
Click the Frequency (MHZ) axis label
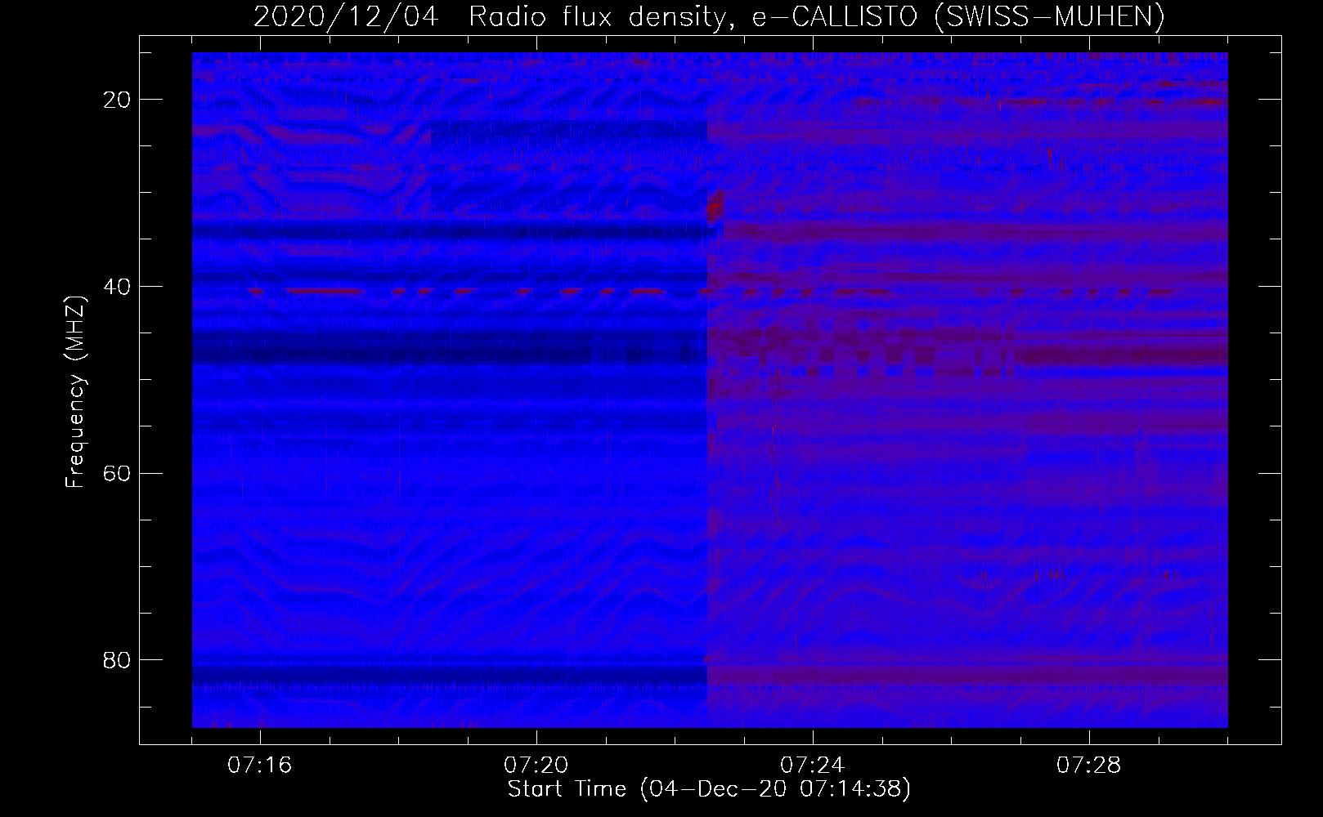coord(75,392)
